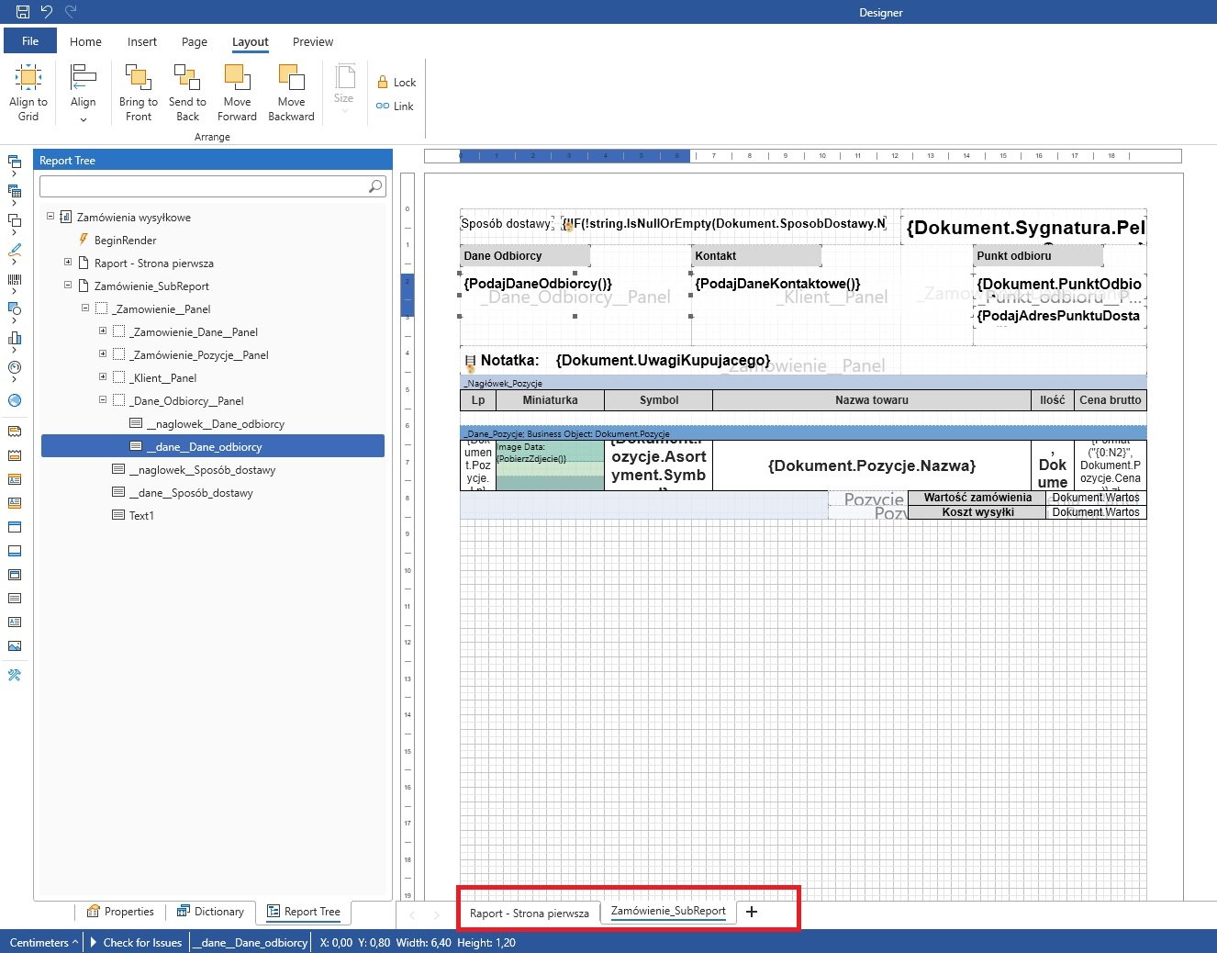Click the Align to Grid icon
This screenshot has width=1217, height=953.
coord(28,77)
